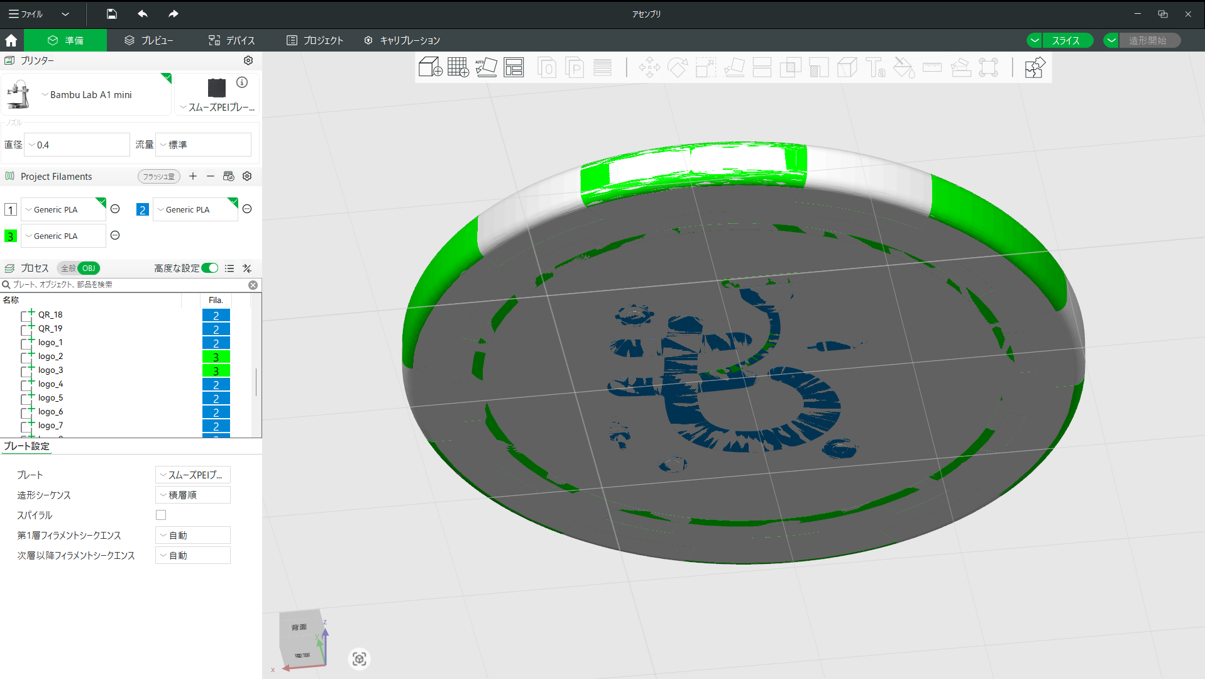1205x679 pixels.
Task: Open the 造形シーケンス dropdown
Action: (x=193, y=495)
